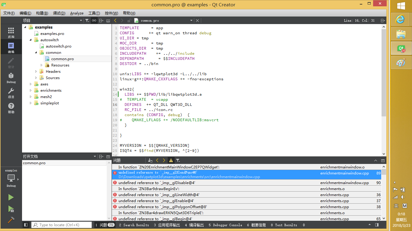
Task: Hide the bottom output pane via arrow
Action: pyautogui.click(x=370, y=225)
